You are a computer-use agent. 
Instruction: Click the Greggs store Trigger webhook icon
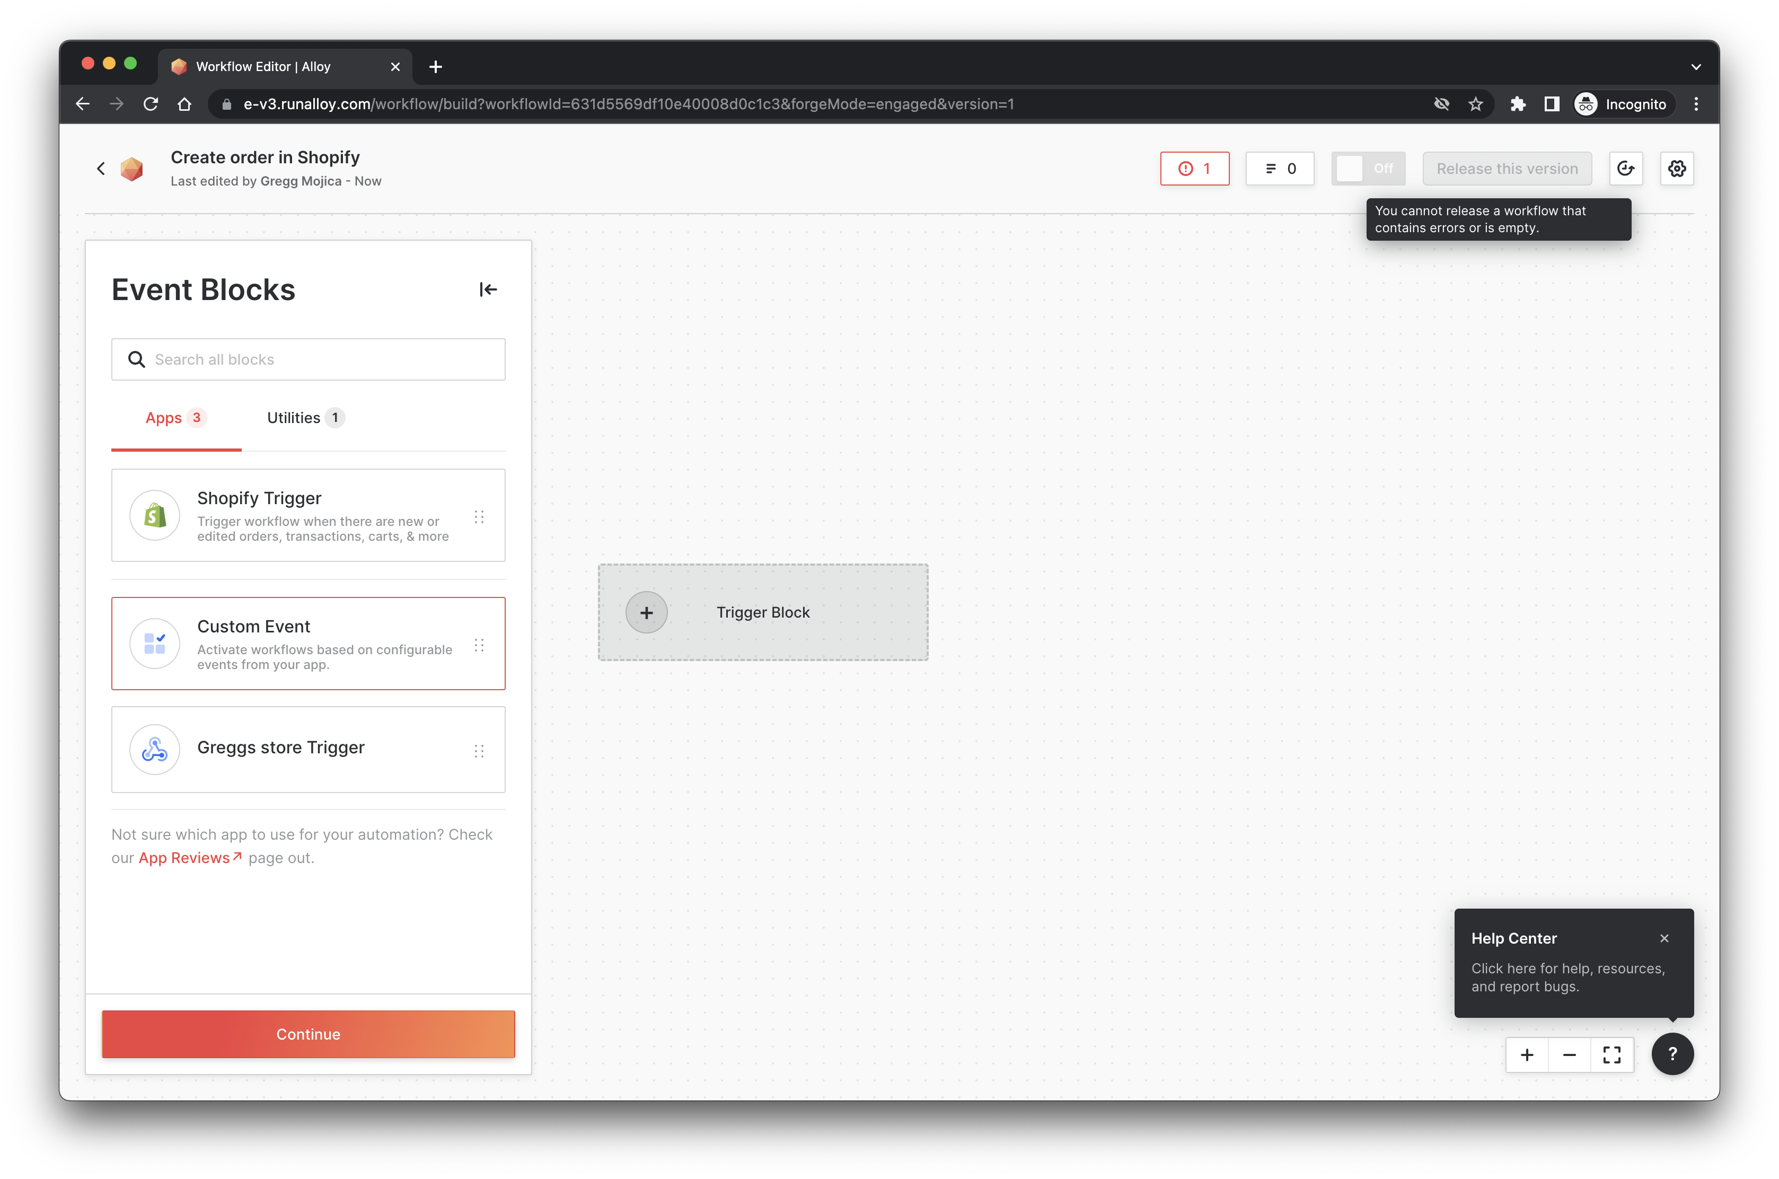[x=155, y=750]
